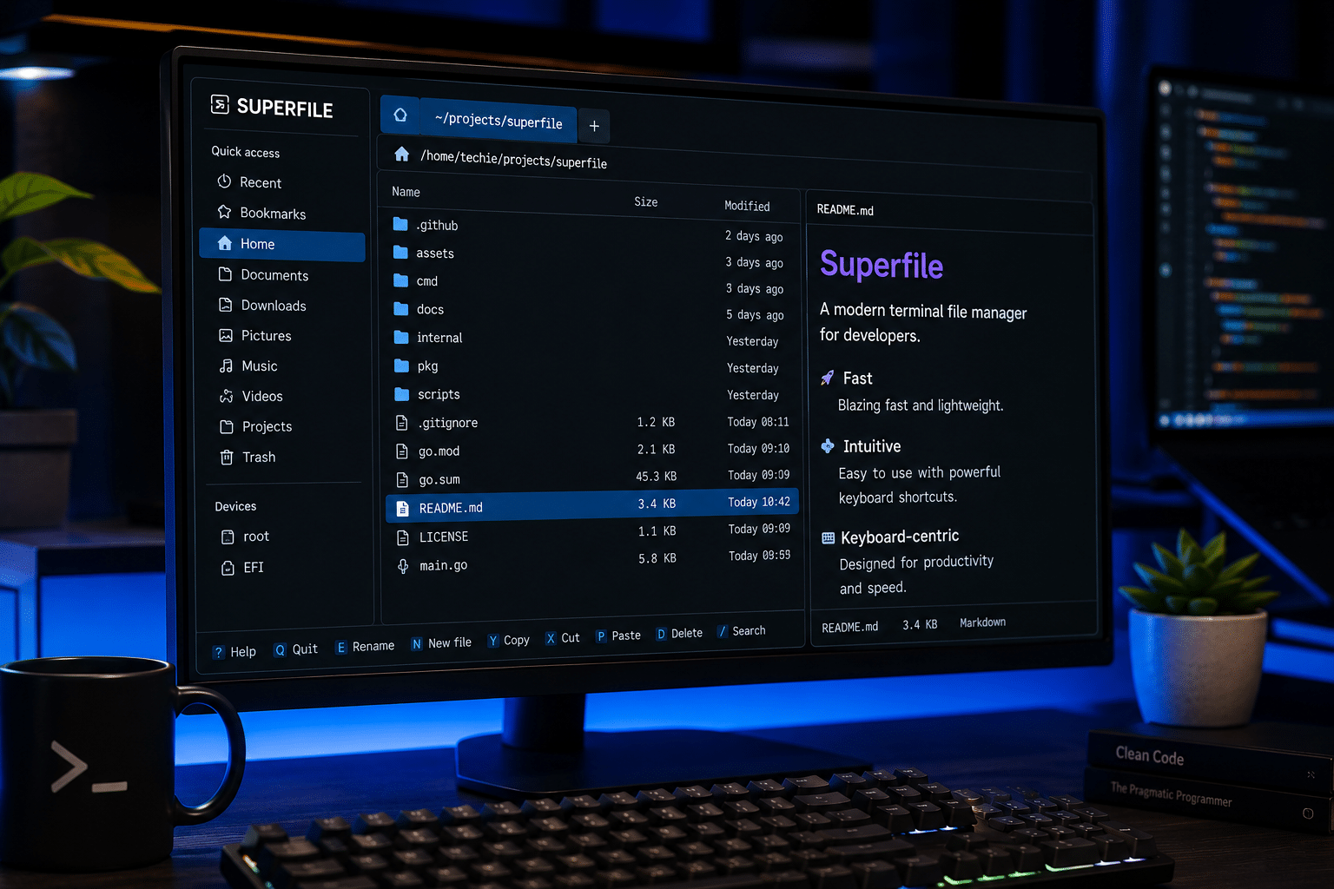Sort files by the Name column header
Image resolution: width=1334 pixels, height=889 pixels.
pos(406,192)
